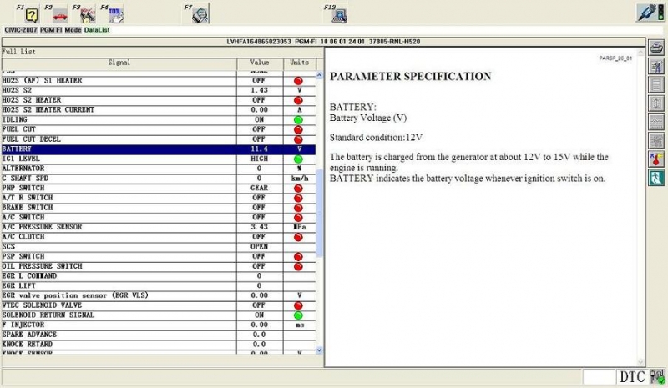Screen dimensions: 668x388
Task: Click the signal list vertical scrollbar
Action: click(x=319, y=209)
